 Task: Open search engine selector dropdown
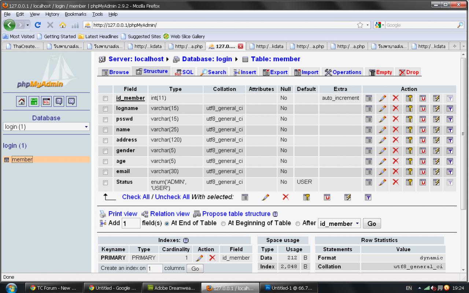coord(379,25)
